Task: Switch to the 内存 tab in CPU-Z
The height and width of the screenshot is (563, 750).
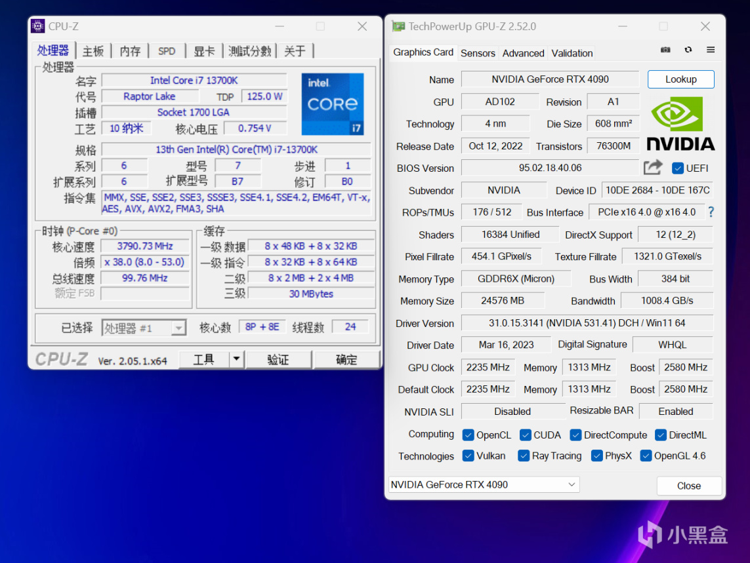Action: pyautogui.click(x=130, y=51)
